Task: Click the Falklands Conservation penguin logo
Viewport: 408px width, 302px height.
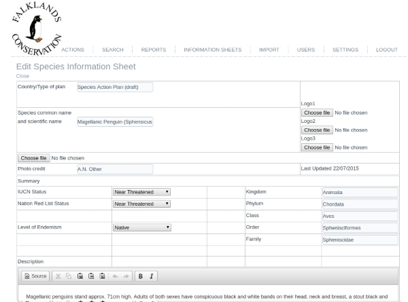Action: 37,28
